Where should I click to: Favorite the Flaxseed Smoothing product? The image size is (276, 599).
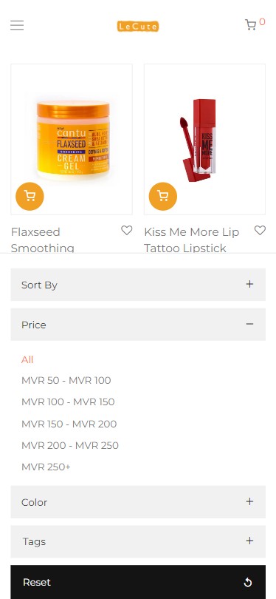(x=127, y=230)
